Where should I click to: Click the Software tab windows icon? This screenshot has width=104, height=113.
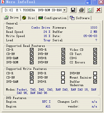click(72, 18)
